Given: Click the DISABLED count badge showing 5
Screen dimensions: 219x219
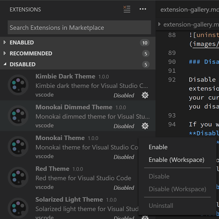Looking at the screenshot, I should 146,64.
